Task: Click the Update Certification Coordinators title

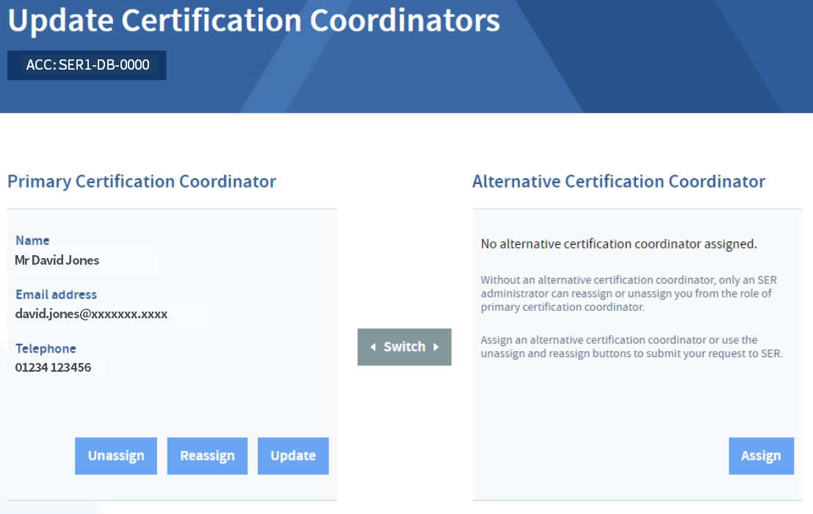Action: tap(253, 21)
